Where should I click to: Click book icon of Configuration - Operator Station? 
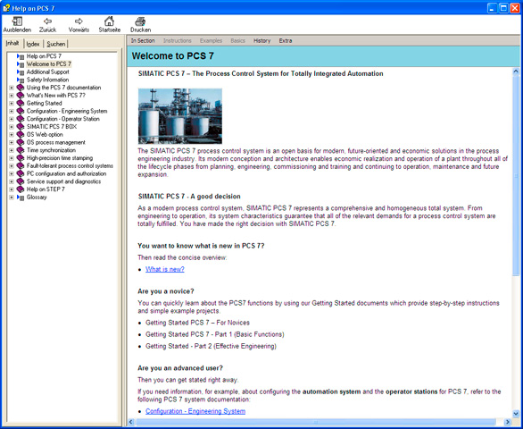pyautogui.click(x=21, y=119)
